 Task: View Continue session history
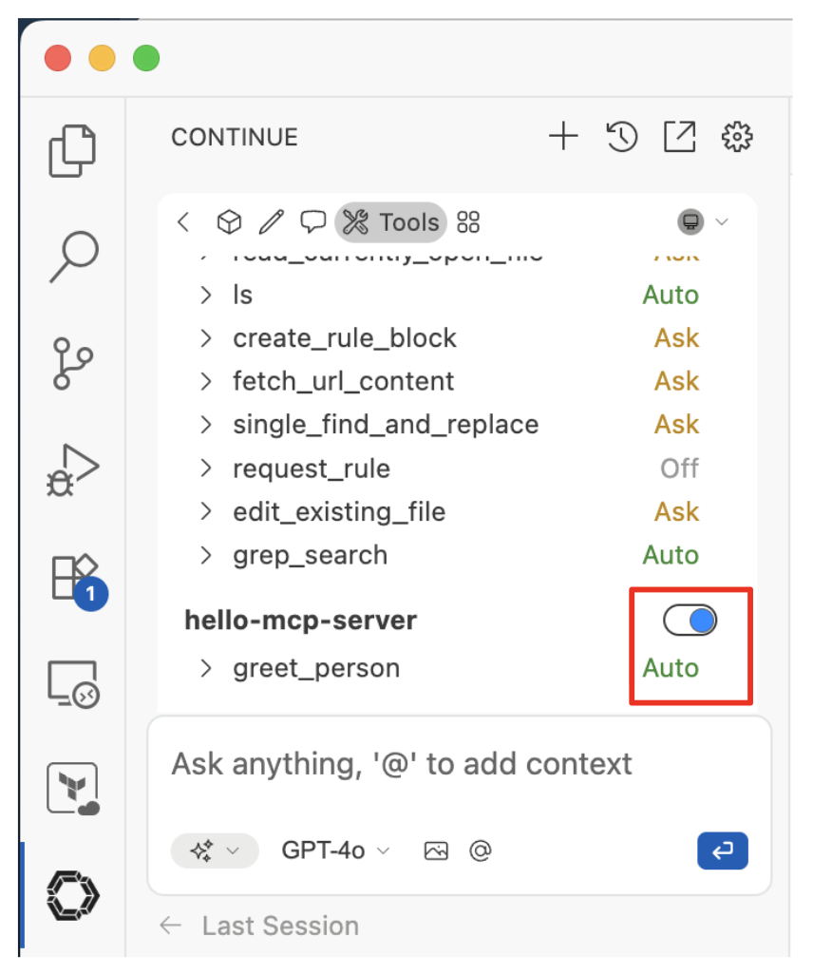tap(621, 136)
